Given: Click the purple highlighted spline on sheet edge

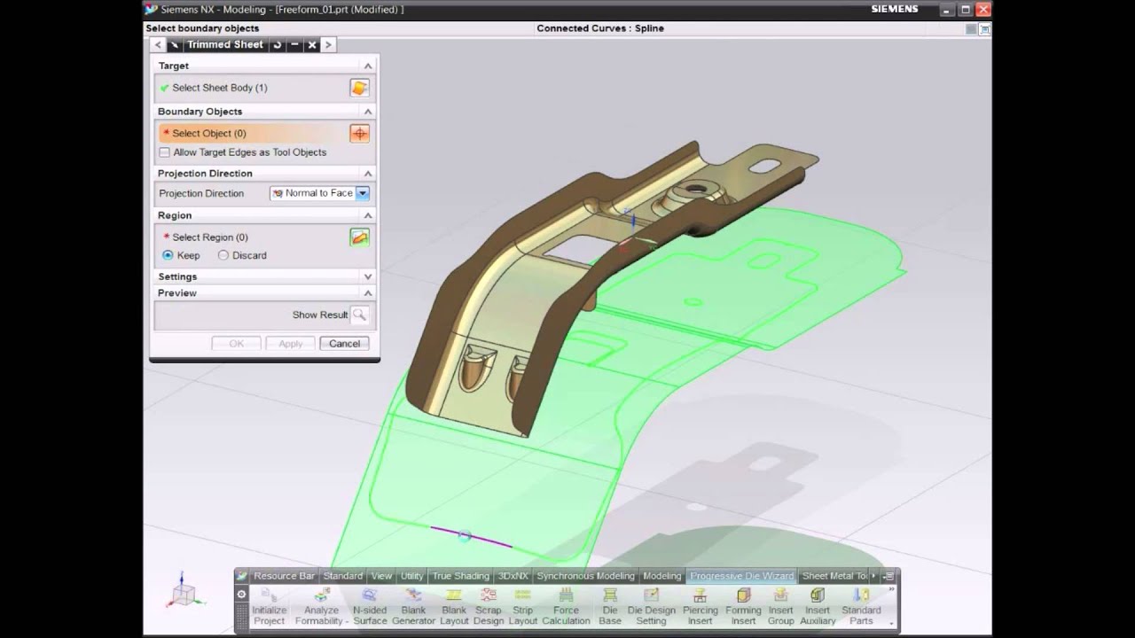Looking at the screenshot, I should pyautogui.click(x=471, y=537).
